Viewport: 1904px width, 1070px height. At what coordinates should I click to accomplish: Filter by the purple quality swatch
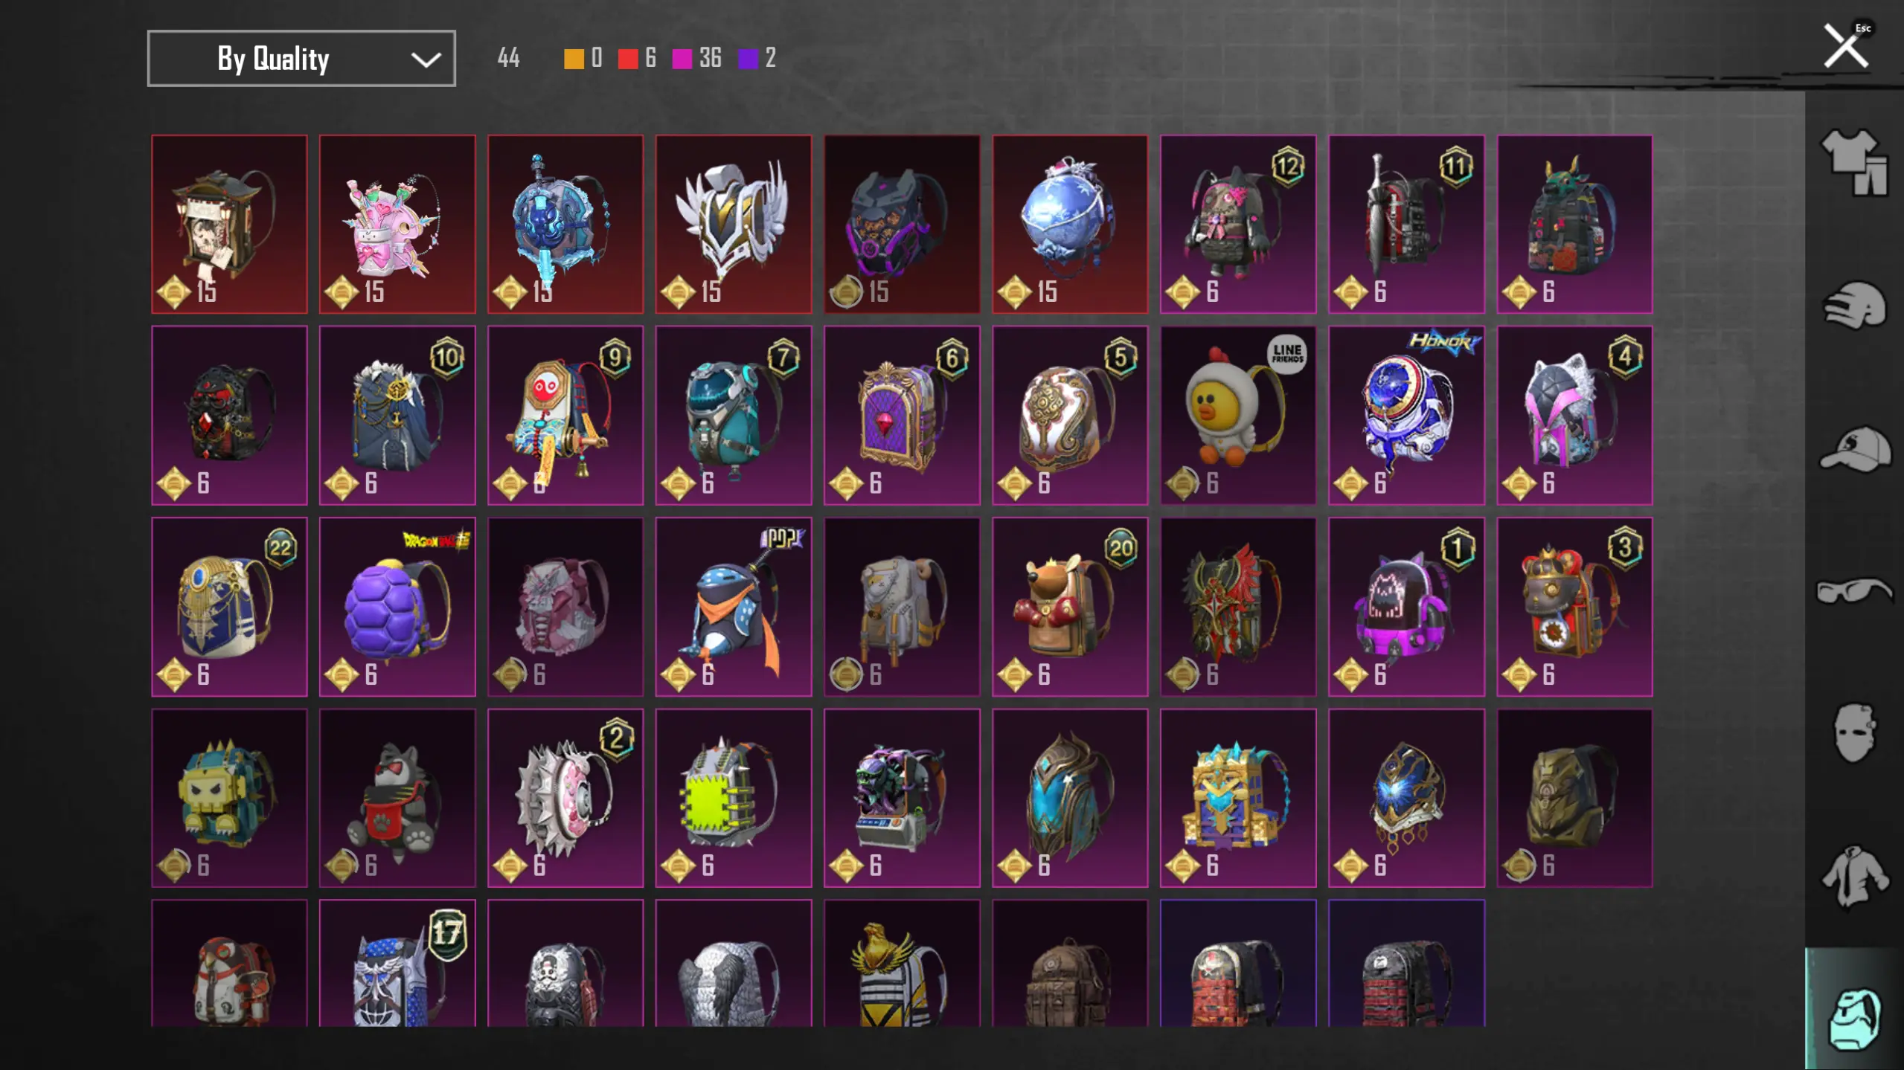coord(748,59)
